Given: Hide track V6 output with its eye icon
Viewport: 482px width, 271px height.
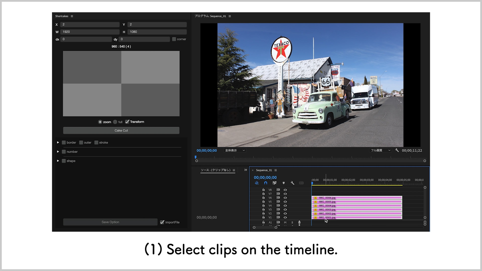Looking at the screenshot, I should [x=285, y=198].
